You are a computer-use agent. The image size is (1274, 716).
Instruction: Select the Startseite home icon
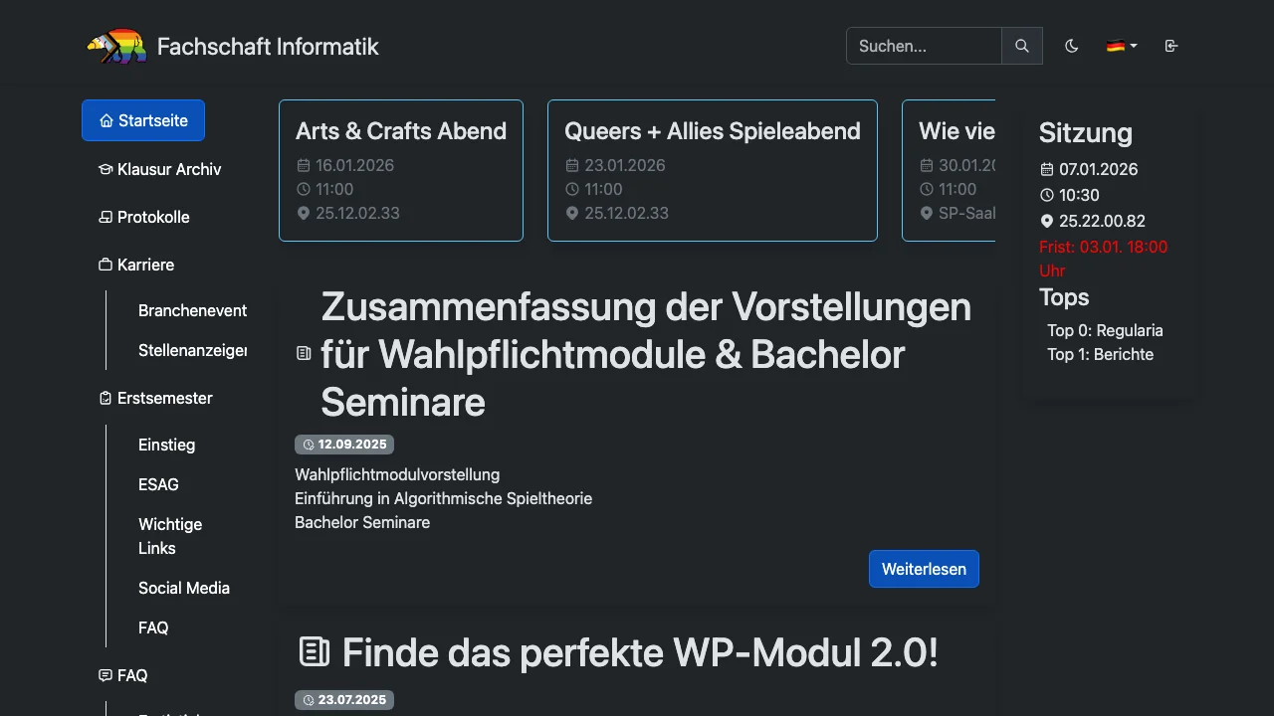point(106,119)
